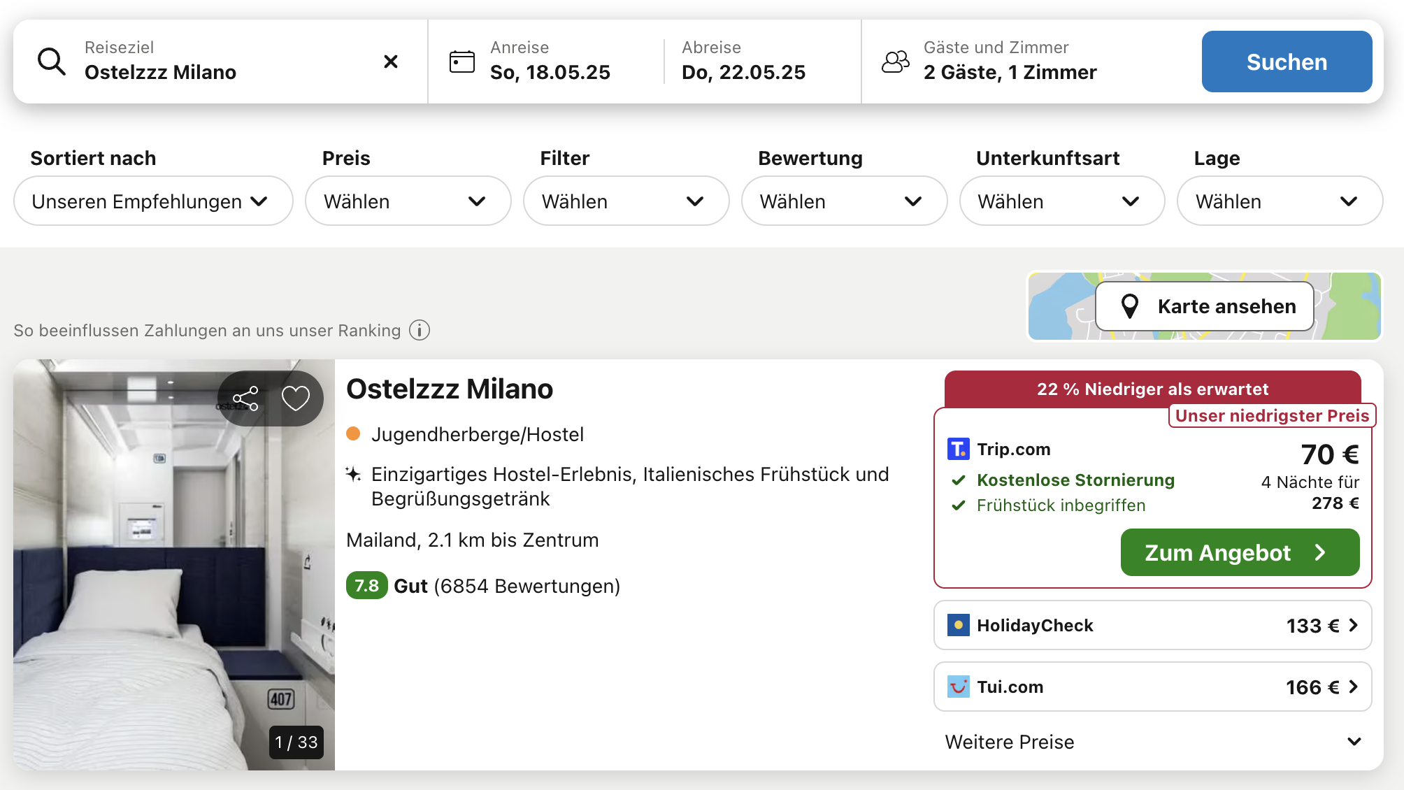Click Jugendherberge/Hostel label
This screenshot has width=1404, height=790.
(478, 434)
